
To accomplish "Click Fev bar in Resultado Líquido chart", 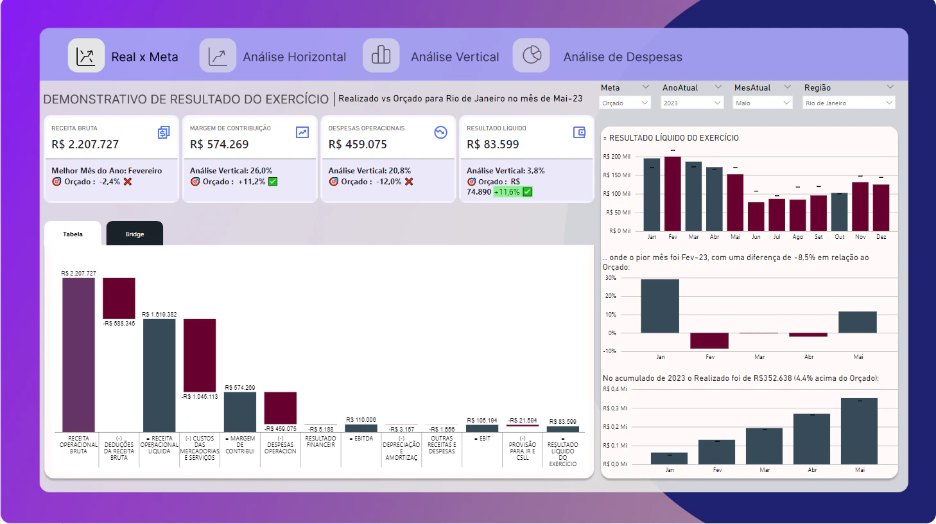I will pyautogui.click(x=673, y=193).
